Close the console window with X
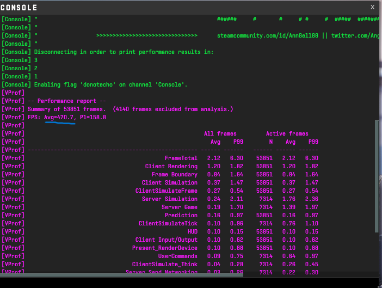382x288 pixels. tap(372, 7)
